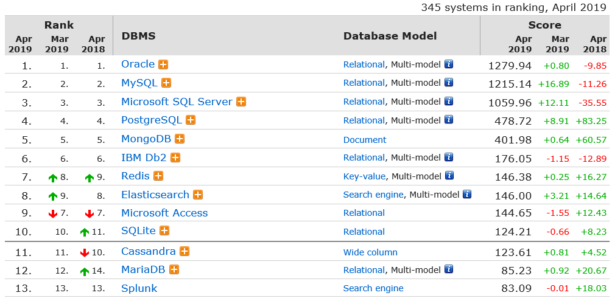
Task: Expand the plus icon next to MongoDB
Action: point(180,139)
